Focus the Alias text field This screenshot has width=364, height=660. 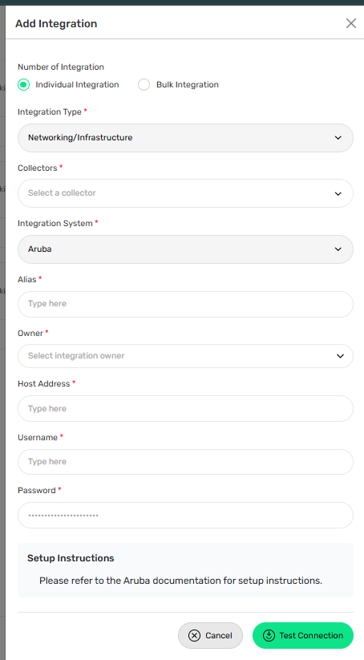click(185, 304)
